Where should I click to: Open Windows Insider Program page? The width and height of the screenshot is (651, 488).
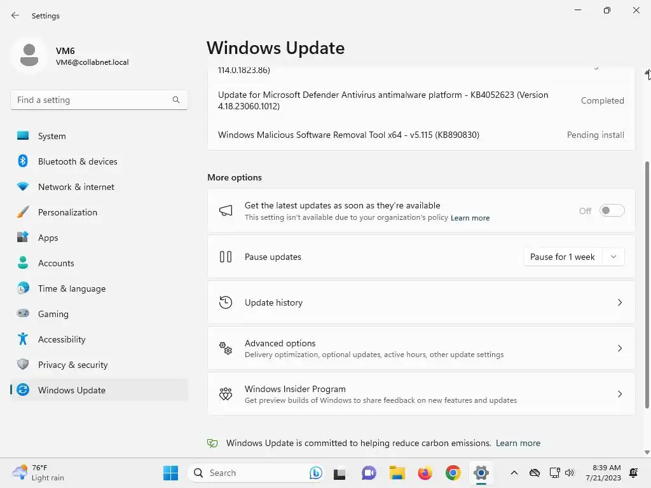(x=421, y=394)
